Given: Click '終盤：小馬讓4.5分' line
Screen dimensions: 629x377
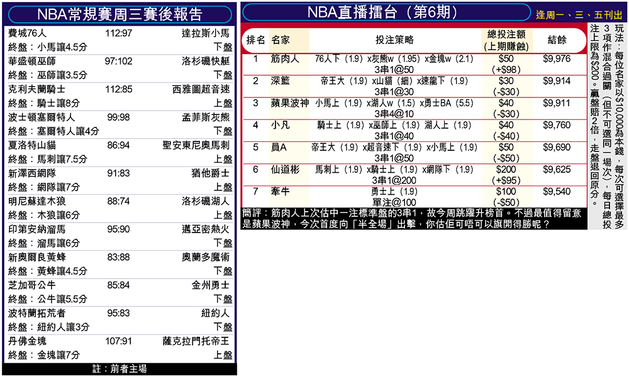Looking at the screenshot, I should 48,47.
